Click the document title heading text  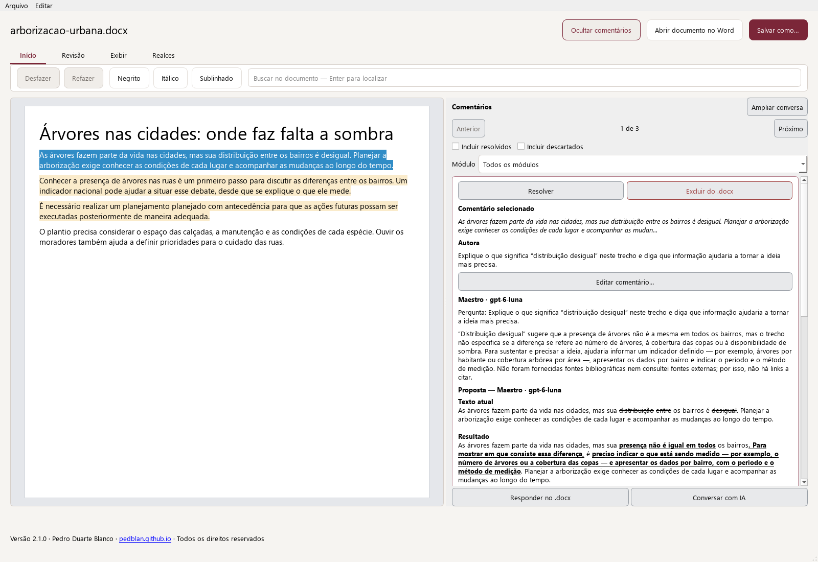tap(216, 134)
